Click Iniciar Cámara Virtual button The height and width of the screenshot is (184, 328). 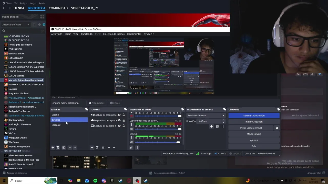coord(251,128)
